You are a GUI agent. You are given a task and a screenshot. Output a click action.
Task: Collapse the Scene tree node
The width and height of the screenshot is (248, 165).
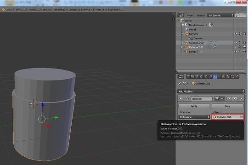coord(178,21)
